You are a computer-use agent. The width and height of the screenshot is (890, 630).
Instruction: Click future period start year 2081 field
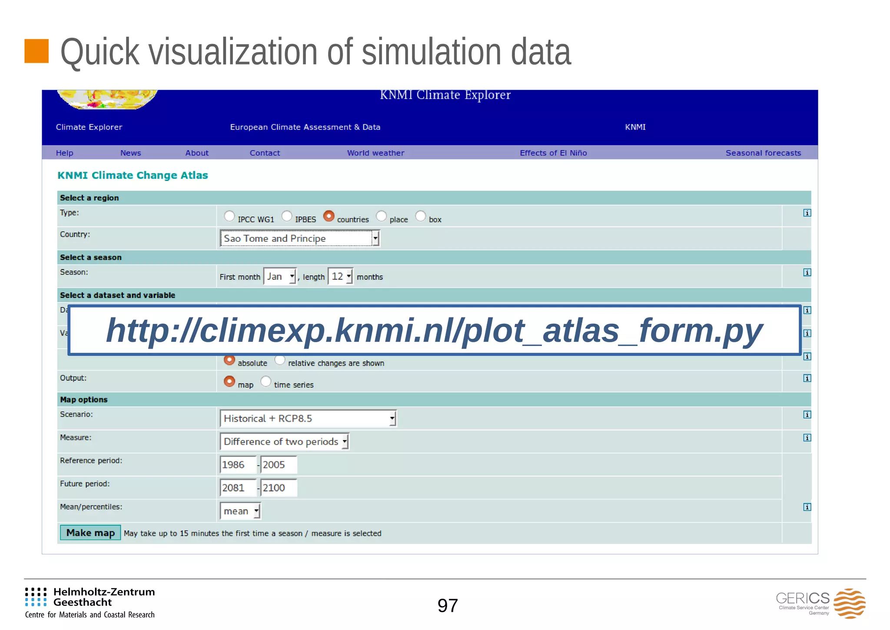click(238, 488)
